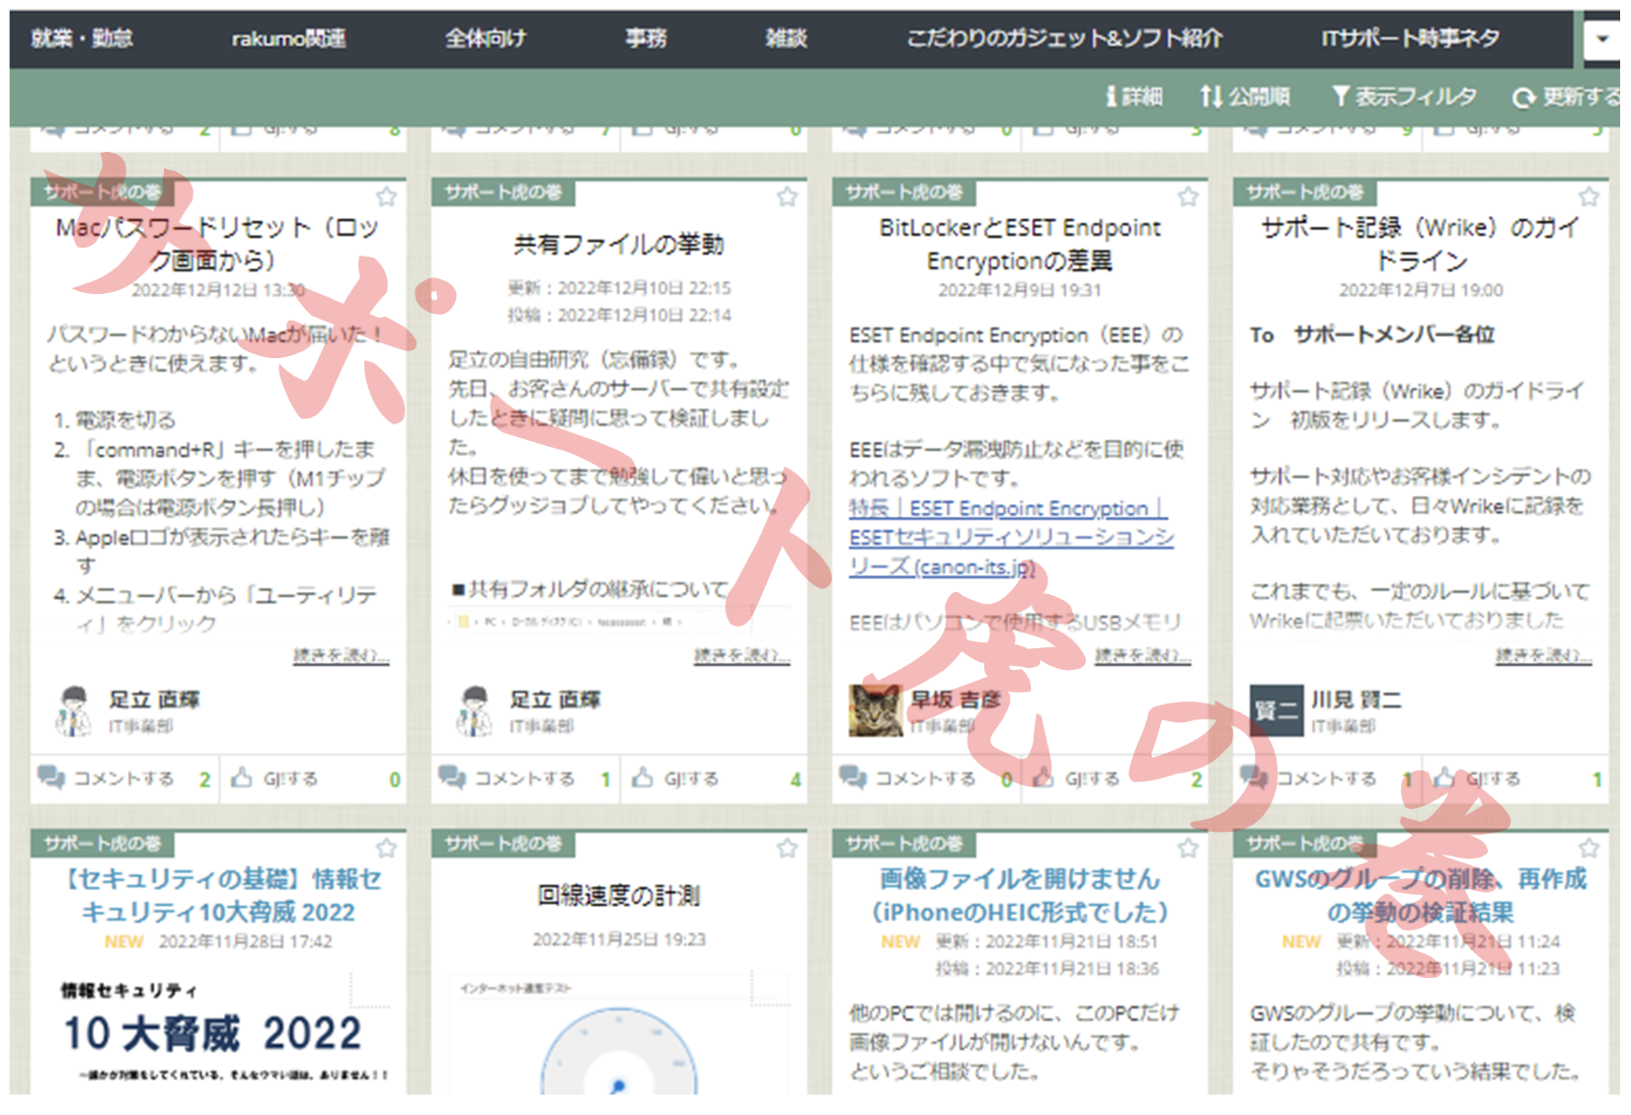Expand the tab overflow dropdown arrow
This screenshot has width=1631, height=1115.
(x=1601, y=39)
